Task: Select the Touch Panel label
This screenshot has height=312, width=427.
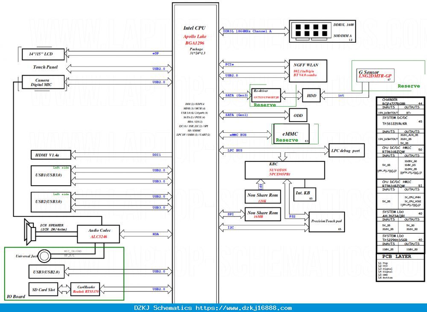Action: [x=46, y=67]
